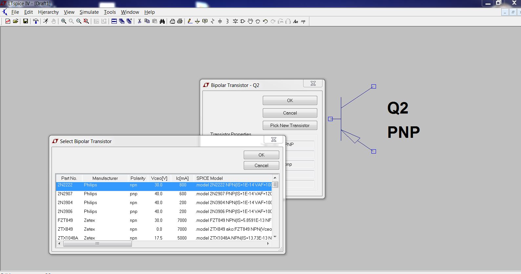This screenshot has height=274, width=521.
Task: Click the Open file toolbar icon
Action: coord(15,21)
